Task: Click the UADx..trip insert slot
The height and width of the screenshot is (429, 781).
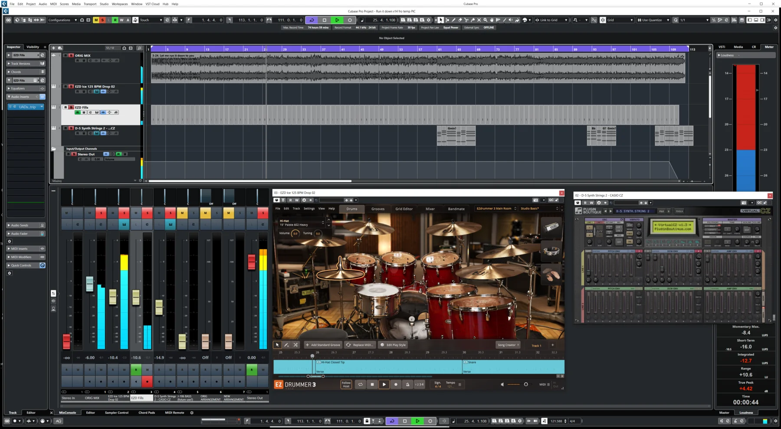Action: (x=26, y=107)
